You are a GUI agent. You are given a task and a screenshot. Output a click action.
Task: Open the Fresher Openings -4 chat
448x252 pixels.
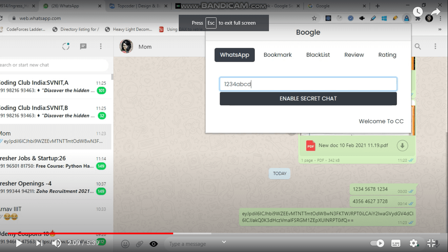[x=55, y=187]
